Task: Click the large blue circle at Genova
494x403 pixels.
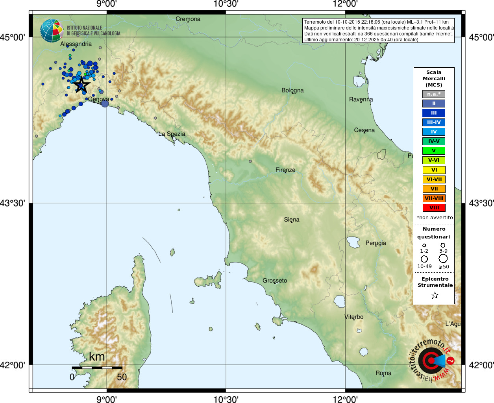Action: (105, 104)
